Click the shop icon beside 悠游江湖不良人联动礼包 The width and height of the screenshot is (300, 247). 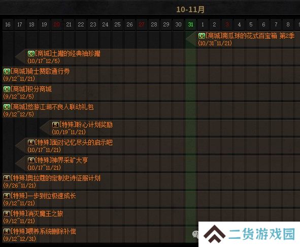point(7,107)
